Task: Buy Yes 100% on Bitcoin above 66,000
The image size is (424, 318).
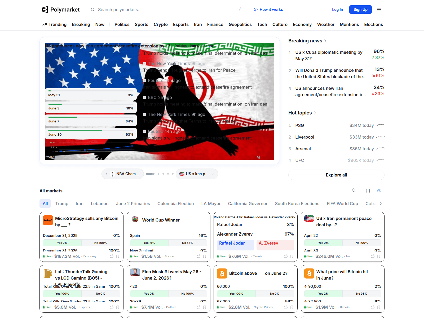Action: pyautogui.click(x=236, y=294)
